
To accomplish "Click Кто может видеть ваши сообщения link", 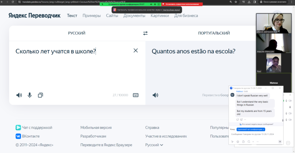I will 256,124.
